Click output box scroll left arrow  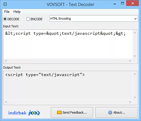(x=6, y=102)
